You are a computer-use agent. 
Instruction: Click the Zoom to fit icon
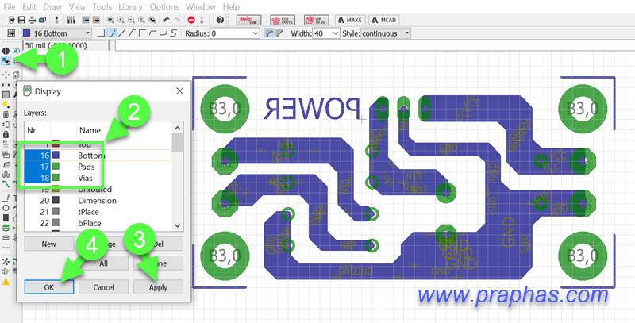tap(110, 20)
